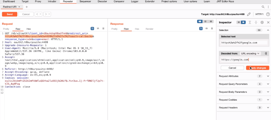This screenshot has height=120, width=271.
Task: Select top-bottom split view layout
Action: click(205, 22)
